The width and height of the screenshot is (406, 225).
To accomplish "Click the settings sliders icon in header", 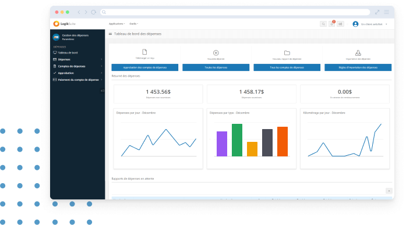I will click(x=340, y=24).
